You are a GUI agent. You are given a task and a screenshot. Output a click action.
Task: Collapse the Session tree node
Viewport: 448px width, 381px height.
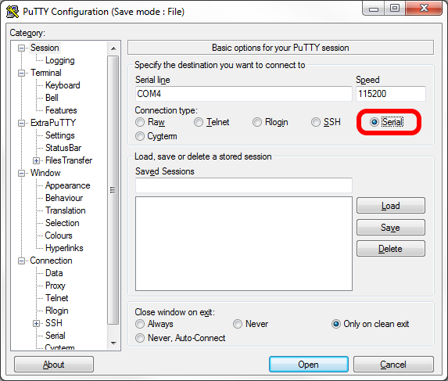point(21,48)
